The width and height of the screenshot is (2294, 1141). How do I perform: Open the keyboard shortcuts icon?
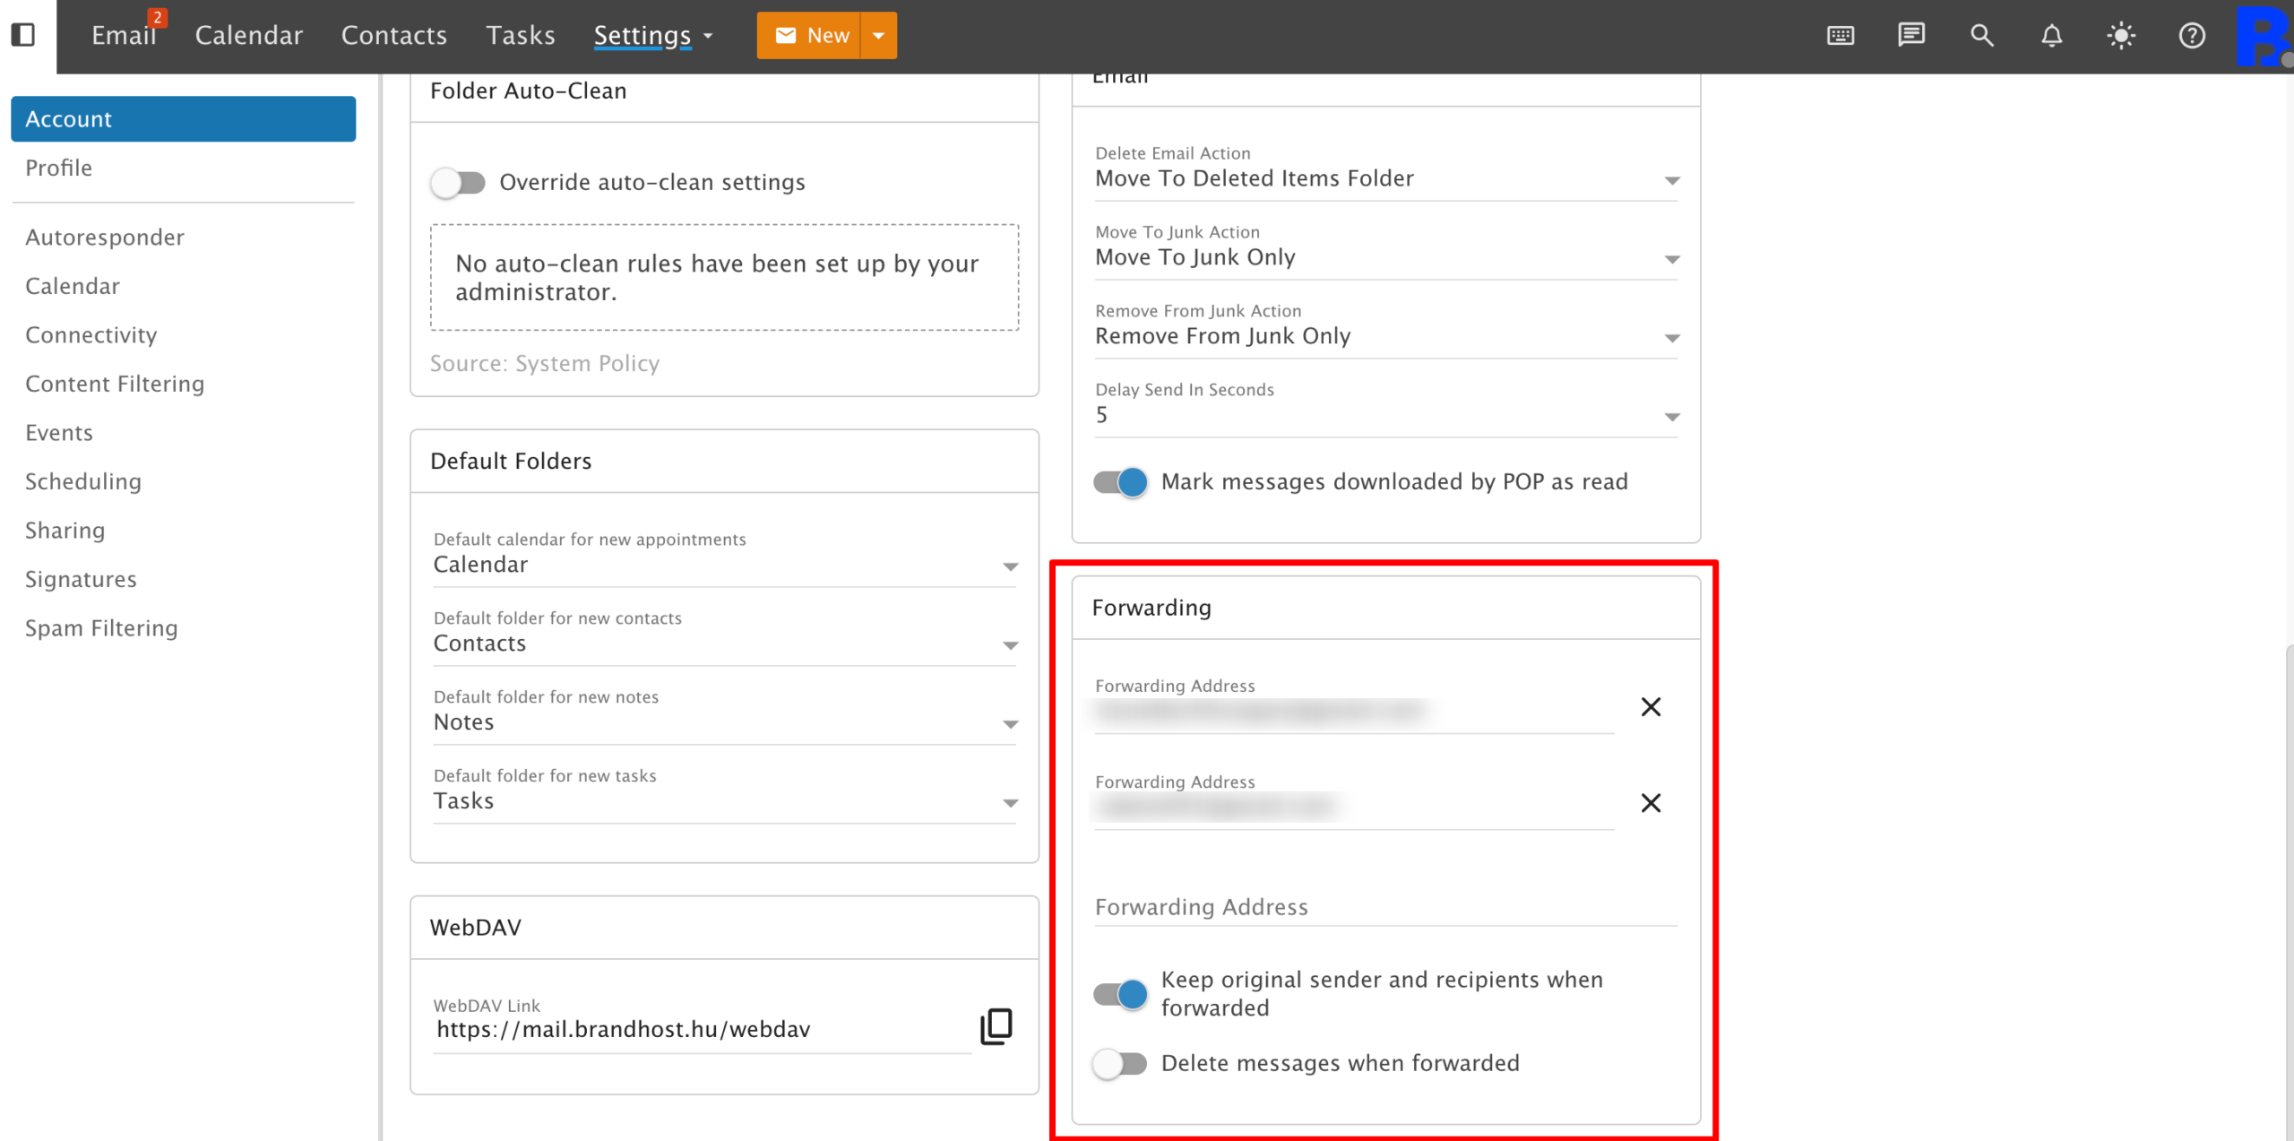1840,35
